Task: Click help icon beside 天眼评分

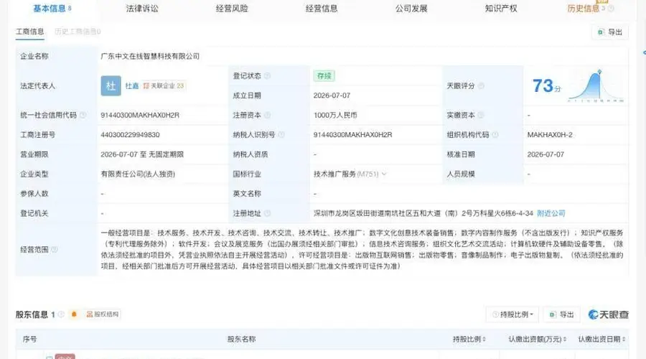Action: tap(481, 85)
